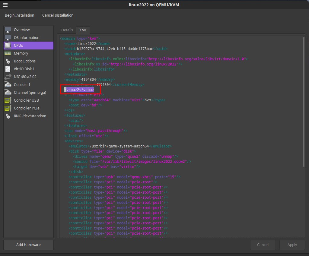Click the name linux2022 XML line
Image resolution: width=309 pixels, height=256 pixels.
click(x=87, y=43)
